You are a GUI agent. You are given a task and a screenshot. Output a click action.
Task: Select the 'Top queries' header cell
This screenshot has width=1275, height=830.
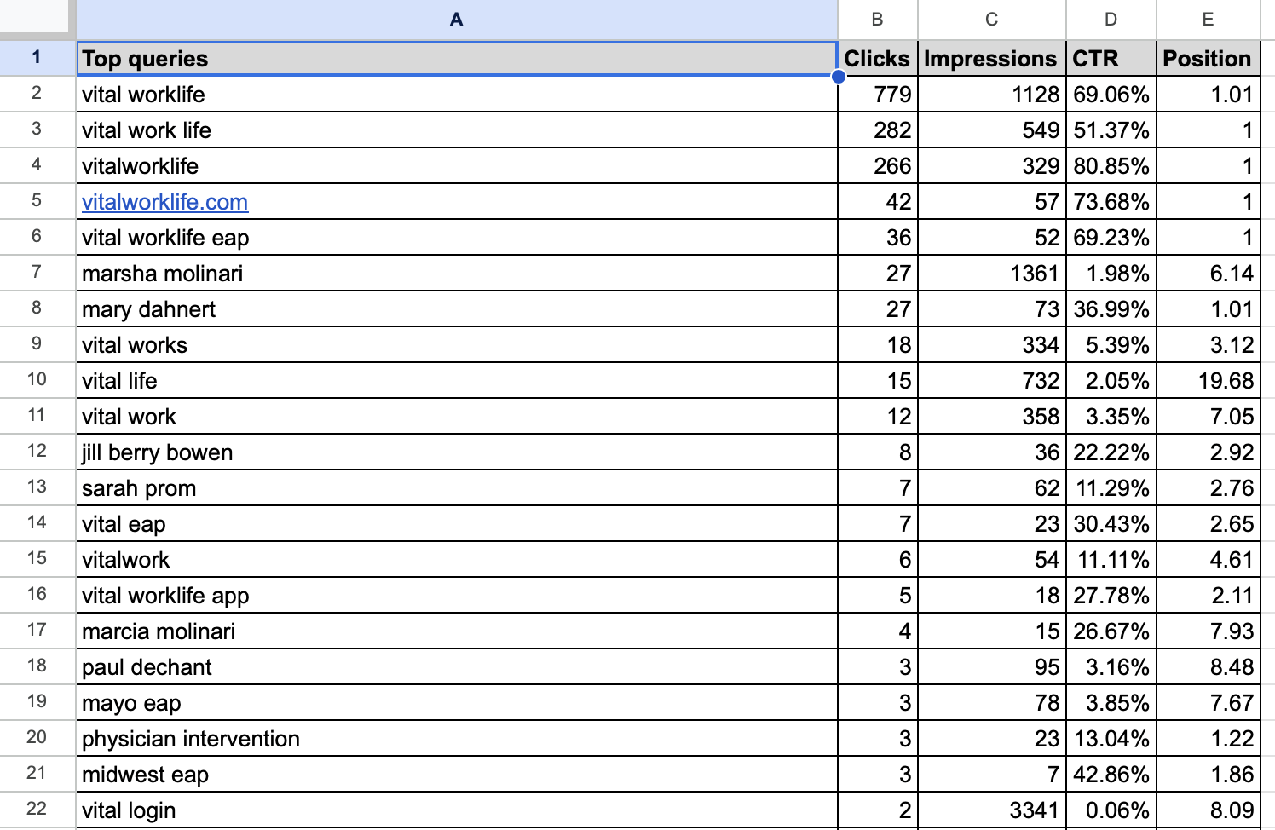457,59
